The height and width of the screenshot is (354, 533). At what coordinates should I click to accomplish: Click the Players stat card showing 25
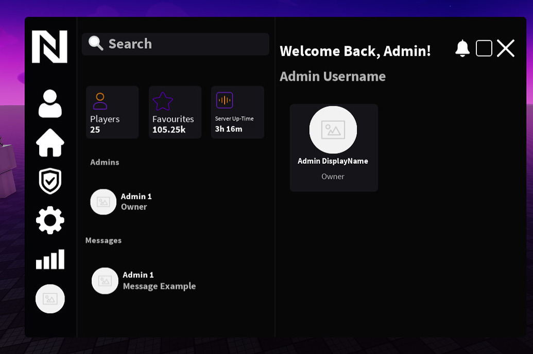[x=112, y=112]
